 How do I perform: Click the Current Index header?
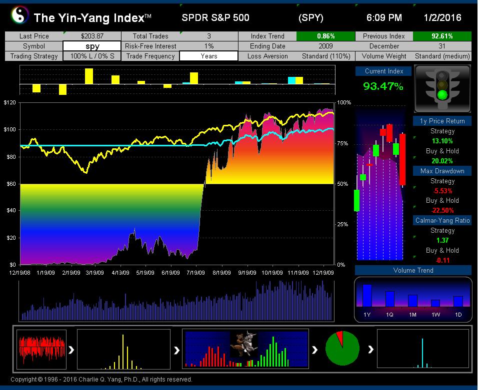(384, 71)
